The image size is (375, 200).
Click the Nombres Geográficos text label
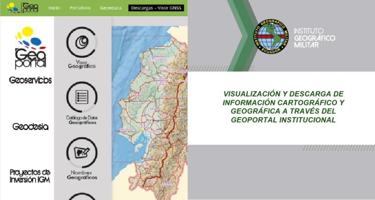click(x=82, y=176)
